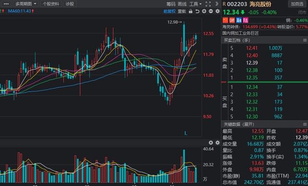Click the 市盈(静) value 35.81
Viewport: 308px width, 186px height.
point(257,176)
